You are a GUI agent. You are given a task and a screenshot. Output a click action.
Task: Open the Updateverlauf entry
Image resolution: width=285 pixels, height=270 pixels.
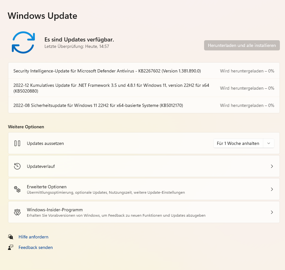tap(144, 166)
